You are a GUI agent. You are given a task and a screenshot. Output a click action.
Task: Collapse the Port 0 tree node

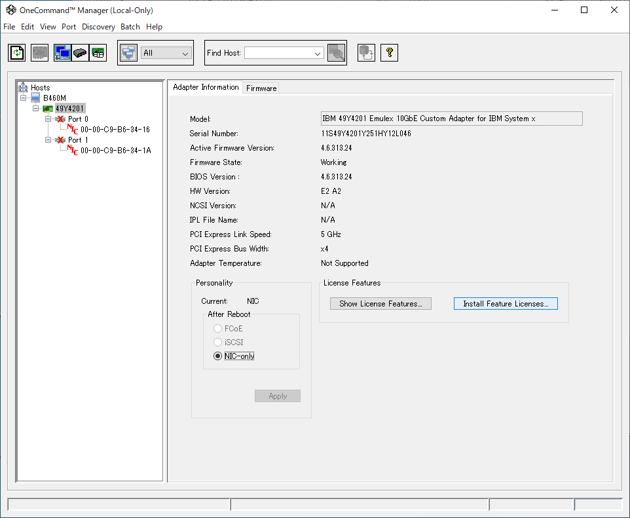[48, 119]
